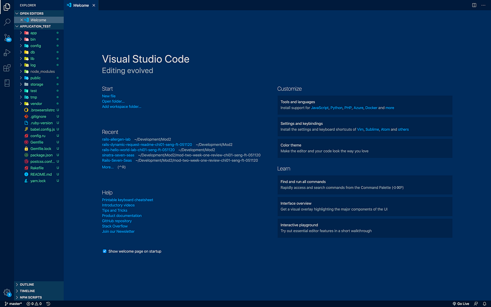
Task: Click New file link
Action: (x=109, y=96)
